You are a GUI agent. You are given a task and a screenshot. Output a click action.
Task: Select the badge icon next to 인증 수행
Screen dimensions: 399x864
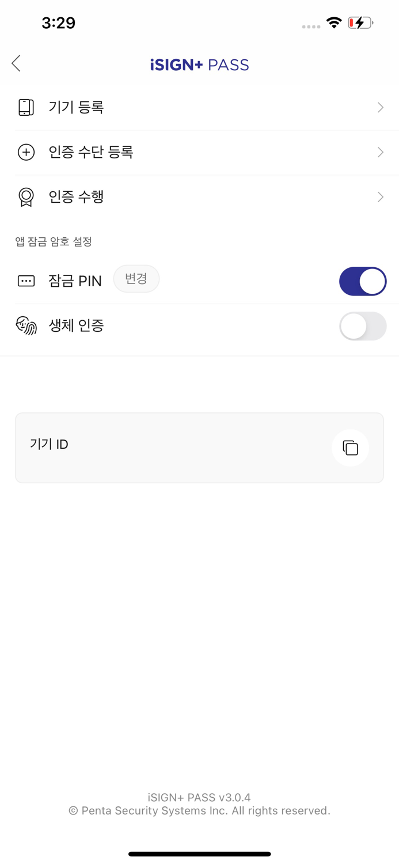26,197
